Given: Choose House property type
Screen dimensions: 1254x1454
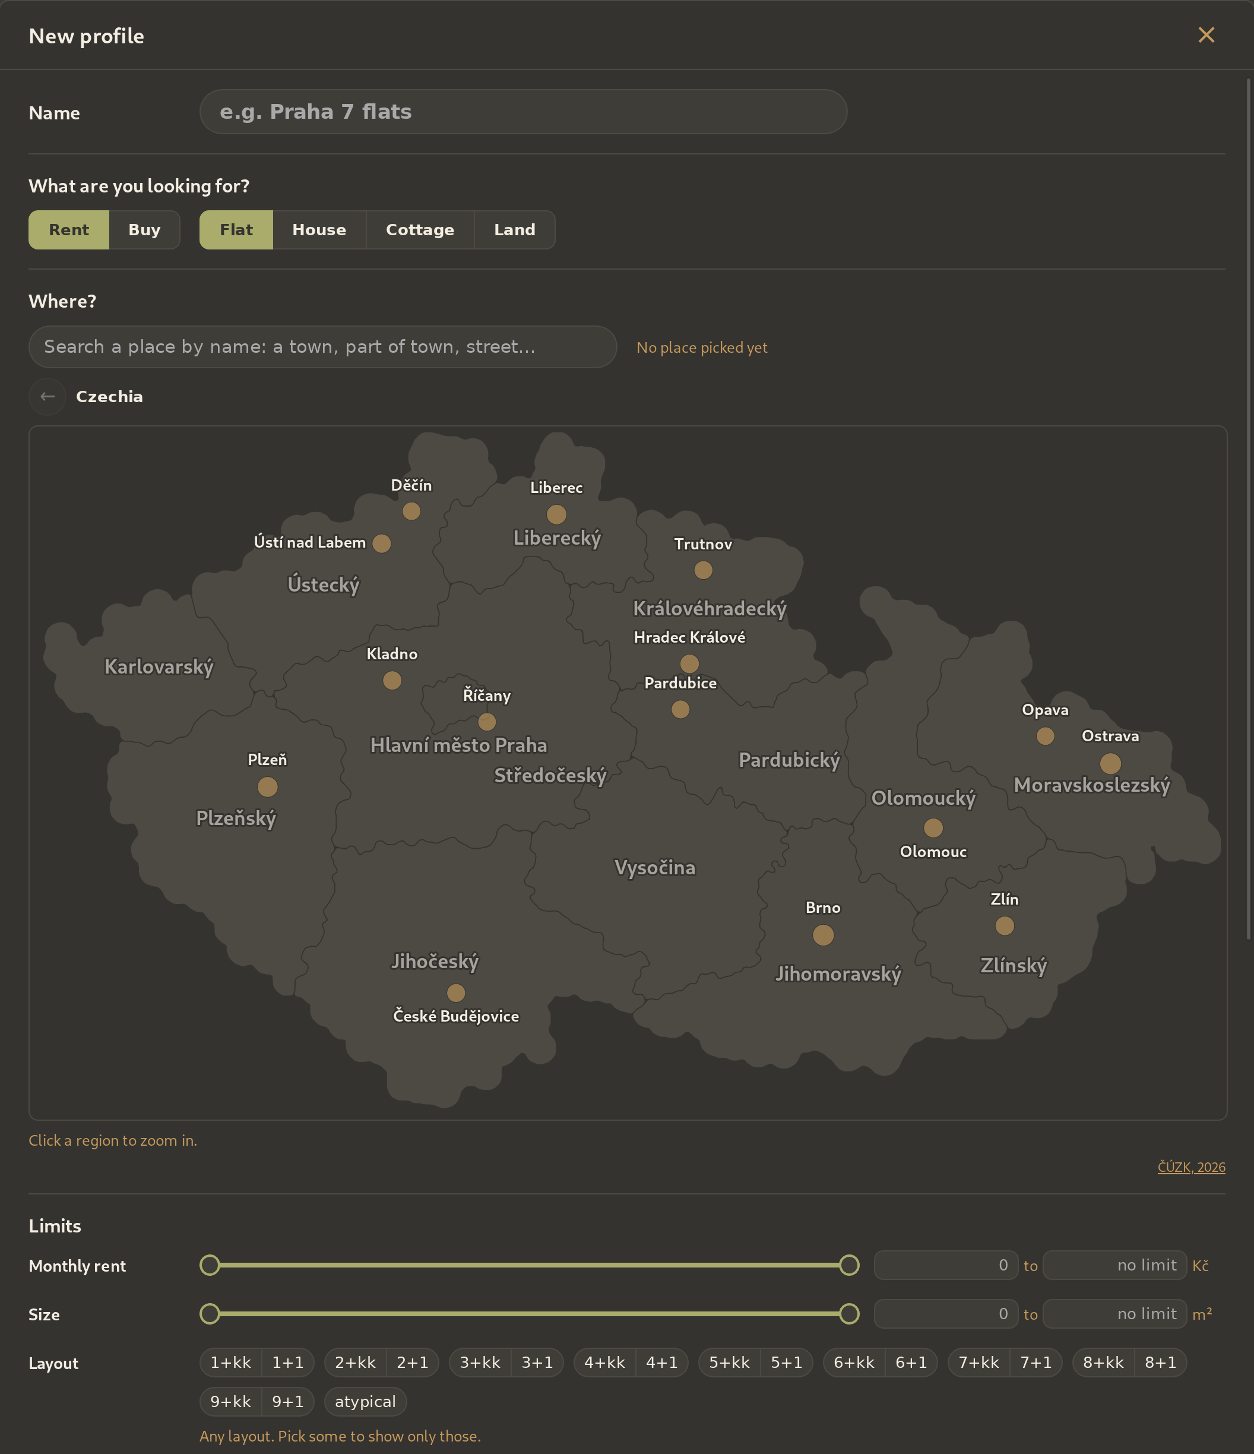Looking at the screenshot, I should [x=319, y=229].
